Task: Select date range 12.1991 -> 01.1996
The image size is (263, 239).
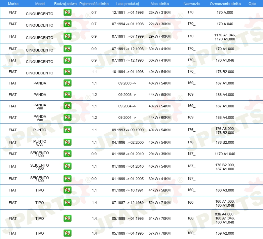Action: tap(128, 12)
